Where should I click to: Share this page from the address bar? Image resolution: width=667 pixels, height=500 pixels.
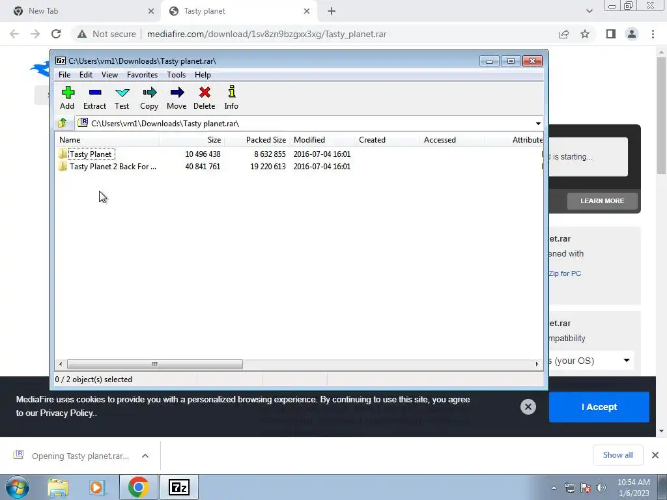point(564,34)
